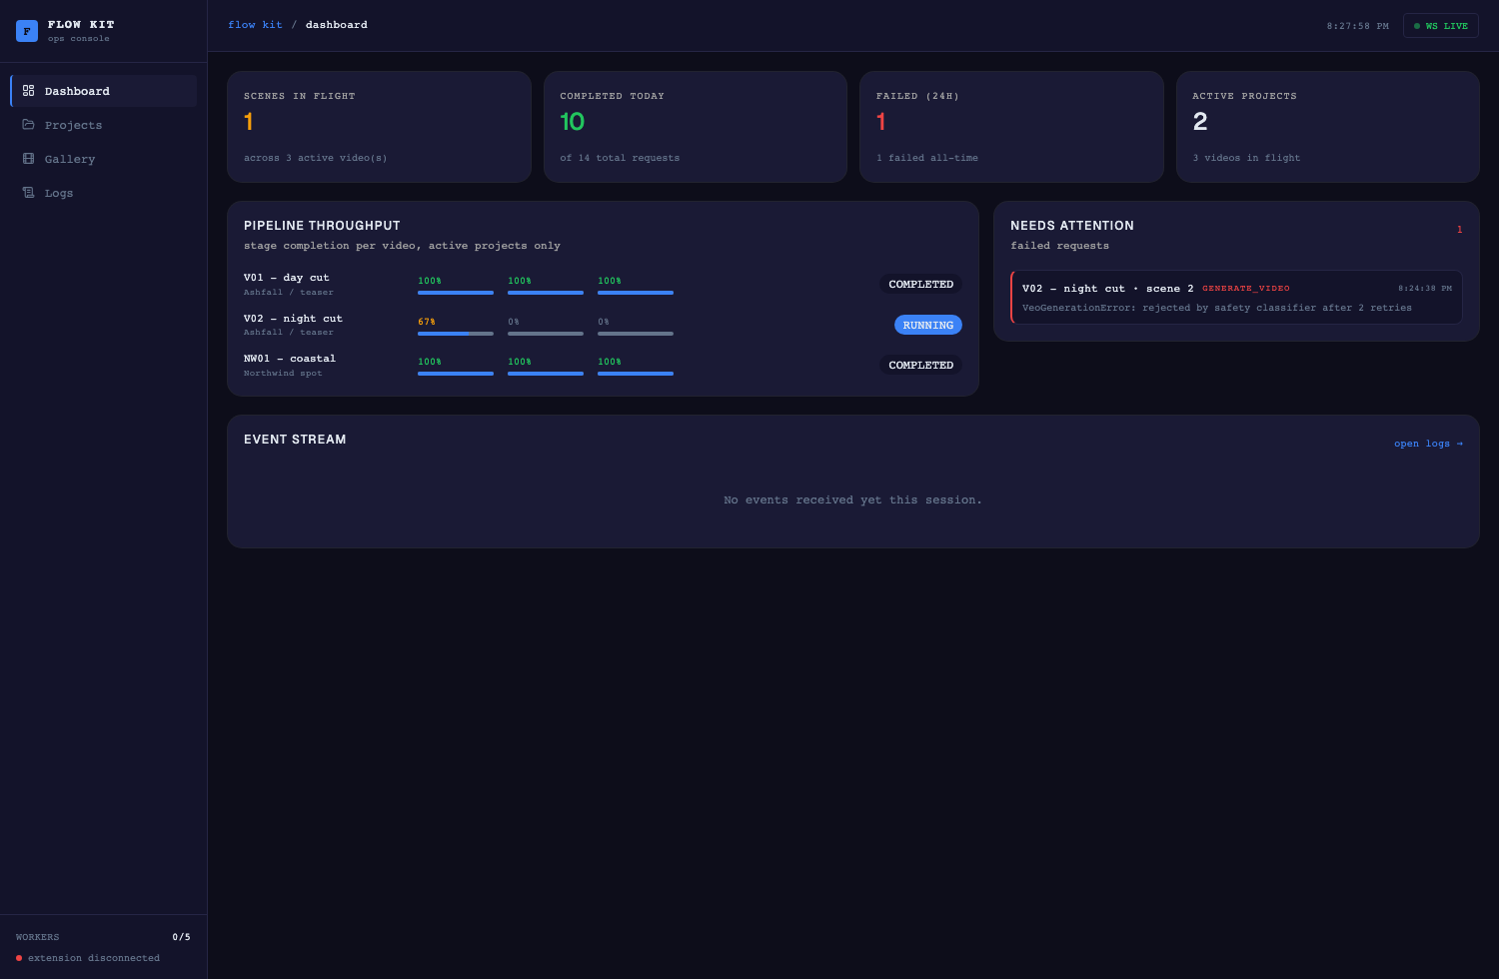Click the EVENT STREAM heading
This screenshot has height=979, width=1499.
click(295, 440)
